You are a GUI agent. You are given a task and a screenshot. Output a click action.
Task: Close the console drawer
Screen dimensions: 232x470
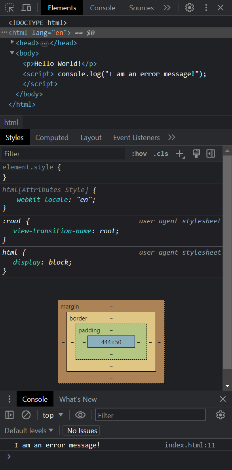(223, 399)
